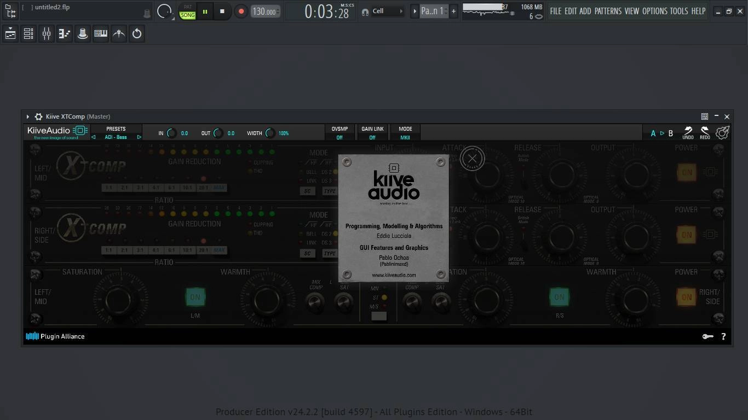
Task: Open the Playlist view from the toolbar
Action: click(x=10, y=34)
